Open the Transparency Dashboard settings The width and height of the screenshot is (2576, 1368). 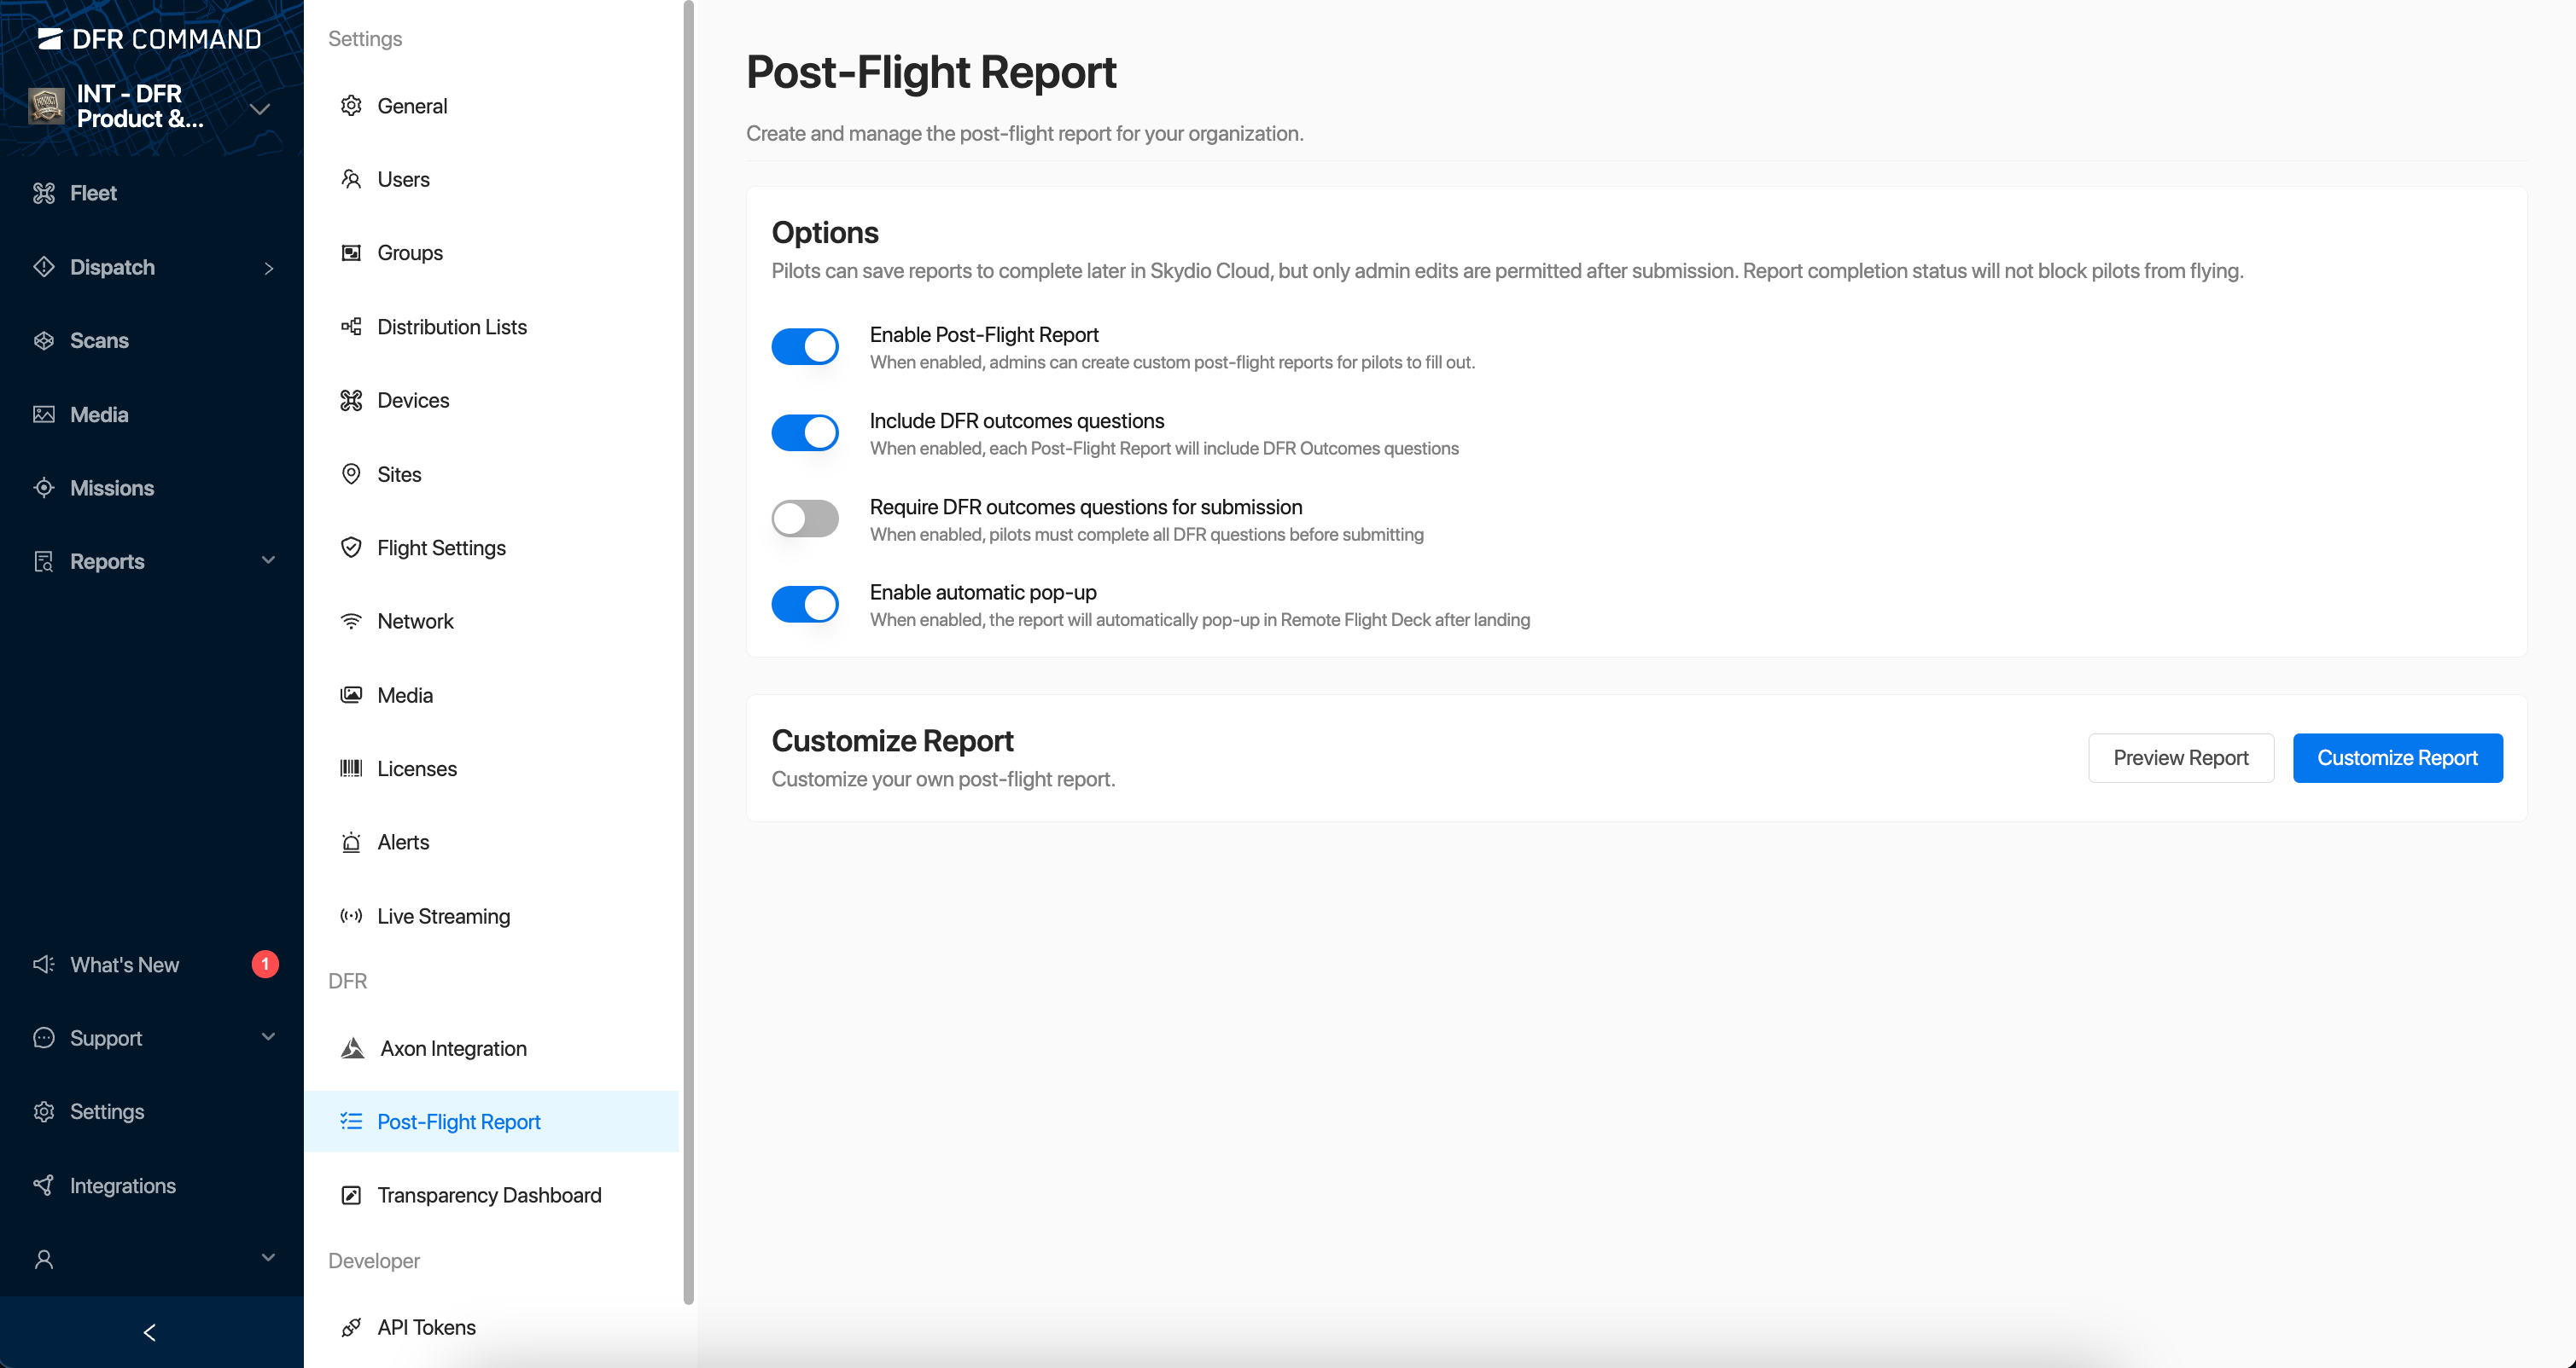click(489, 1194)
